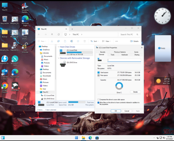Open the Windows Update desktop shortcut

click(25, 8)
